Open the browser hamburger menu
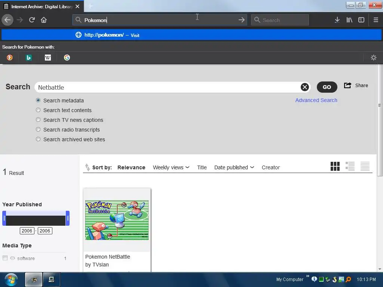The image size is (383, 287). [x=376, y=20]
